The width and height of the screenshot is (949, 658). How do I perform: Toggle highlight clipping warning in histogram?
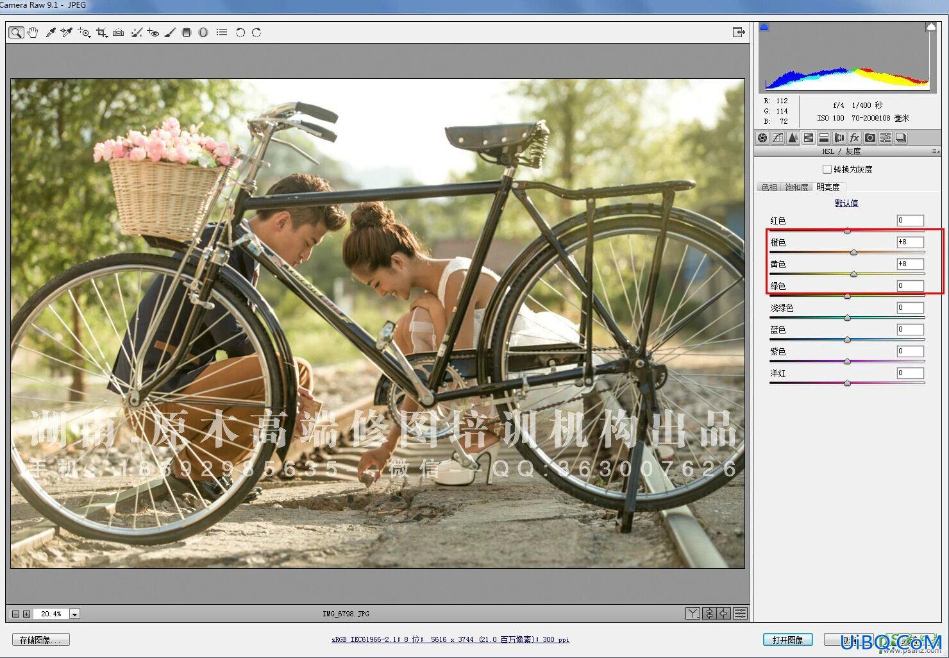click(930, 27)
